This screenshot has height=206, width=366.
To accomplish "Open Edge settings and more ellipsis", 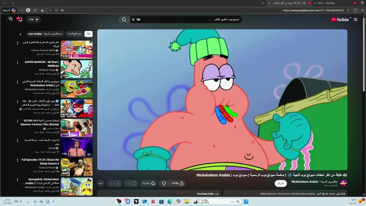I will [x=21, y=10].
